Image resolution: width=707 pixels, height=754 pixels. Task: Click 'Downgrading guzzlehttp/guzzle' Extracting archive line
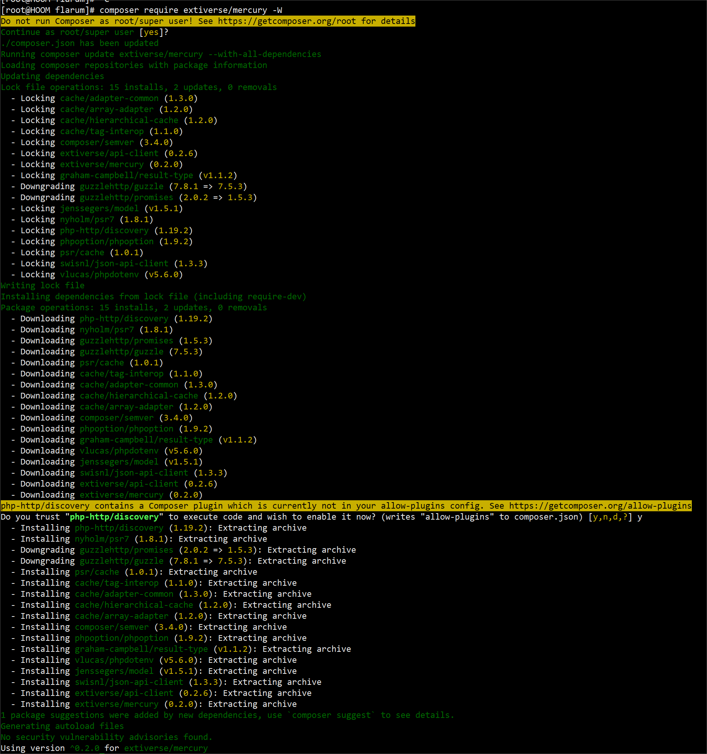tap(178, 561)
